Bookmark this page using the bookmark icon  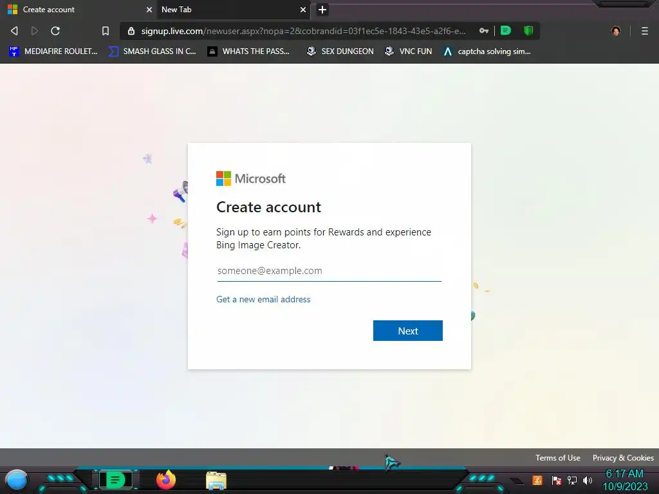[106, 31]
